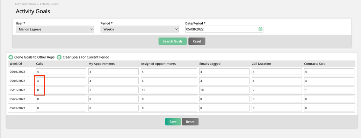Click the Reset button next to Save
This screenshot has height=138, width=361.
190,122
